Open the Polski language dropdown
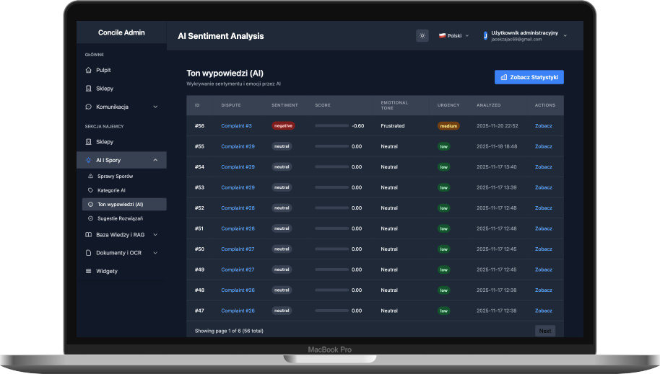660x374 pixels. point(453,35)
